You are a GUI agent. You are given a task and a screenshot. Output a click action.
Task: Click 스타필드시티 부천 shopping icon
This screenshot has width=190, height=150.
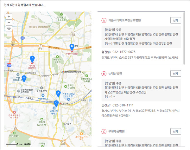coord(81,134)
